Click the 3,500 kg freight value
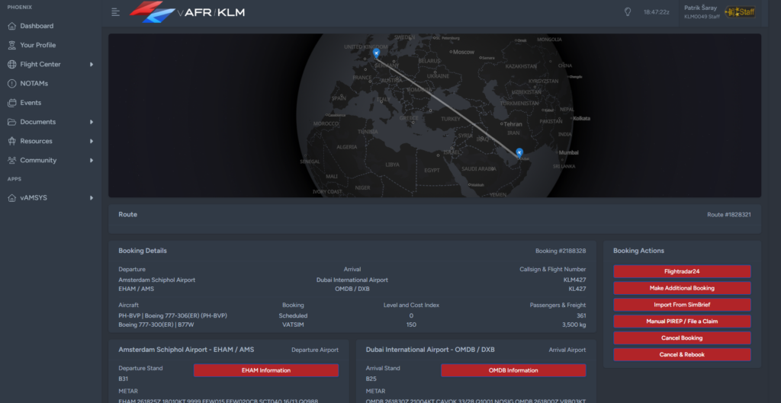The image size is (781, 403). click(x=574, y=325)
